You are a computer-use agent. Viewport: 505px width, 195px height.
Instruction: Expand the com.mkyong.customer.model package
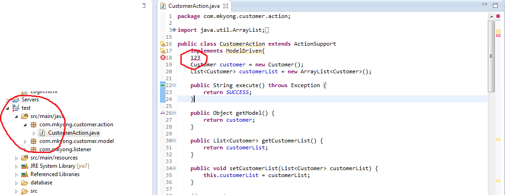click(x=25, y=142)
